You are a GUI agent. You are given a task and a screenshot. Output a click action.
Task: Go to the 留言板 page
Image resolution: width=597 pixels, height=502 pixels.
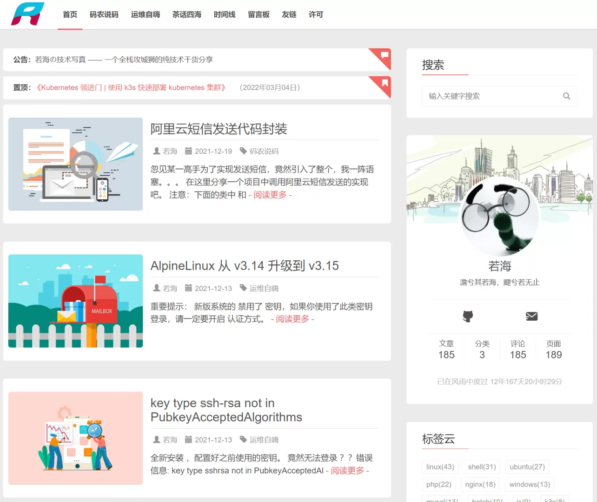click(259, 14)
